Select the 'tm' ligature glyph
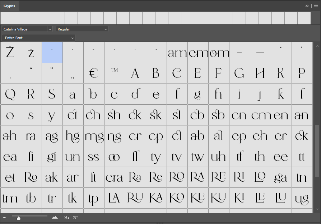 pos(11,198)
